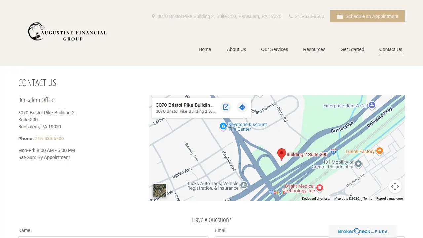Open Keyboard shortcuts on the map
Image resolution: width=423 pixels, height=238 pixels.
point(316,199)
